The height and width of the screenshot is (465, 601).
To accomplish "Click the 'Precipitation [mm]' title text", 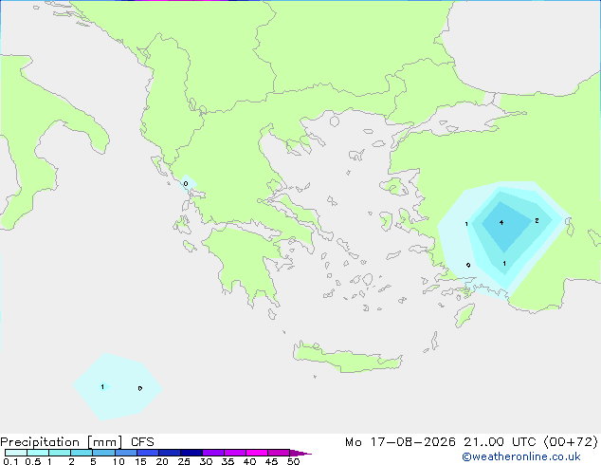I will point(62,442).
